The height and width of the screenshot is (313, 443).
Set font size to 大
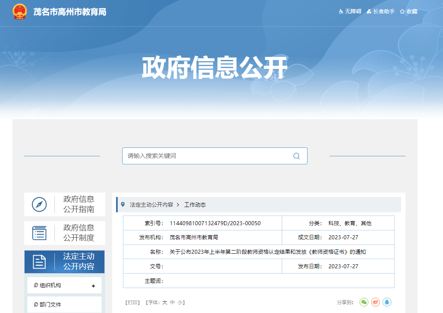pyautogui.click(x=165, y=303)
